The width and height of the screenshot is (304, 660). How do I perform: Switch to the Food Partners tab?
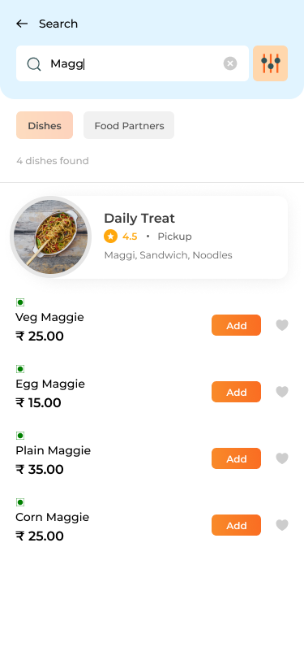[x=129, y=125]
